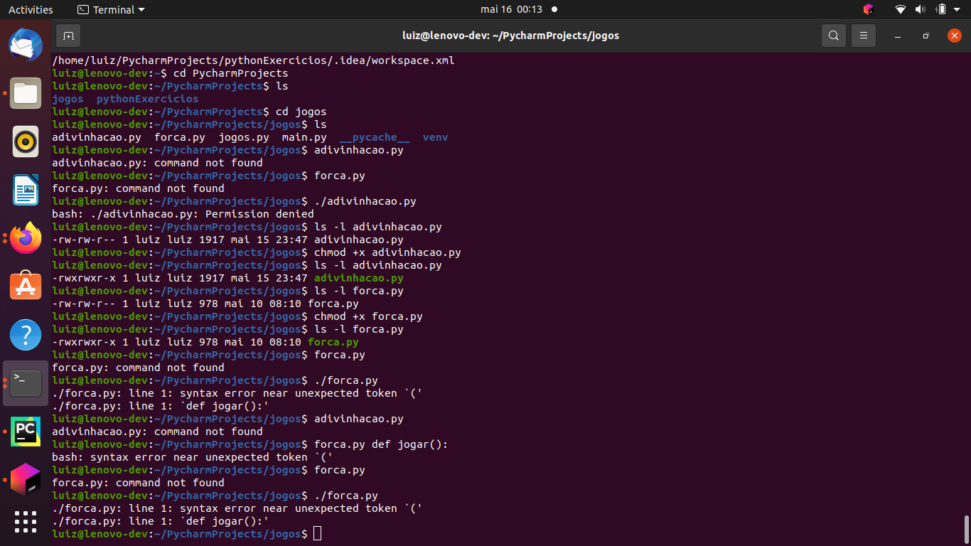The width and height of the screenshot is (971, 546).
Task: Click '-rw-rw-r--' line with size 978
Action: (x=205, y=304)
